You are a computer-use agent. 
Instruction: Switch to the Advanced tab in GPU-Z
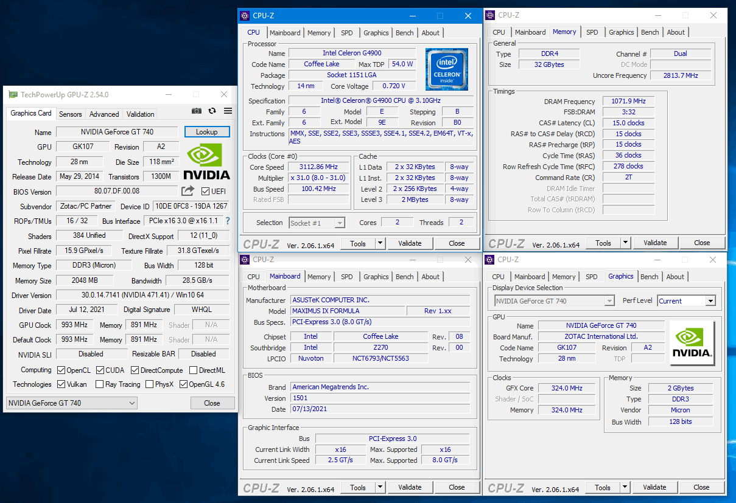tap(104, 114)
